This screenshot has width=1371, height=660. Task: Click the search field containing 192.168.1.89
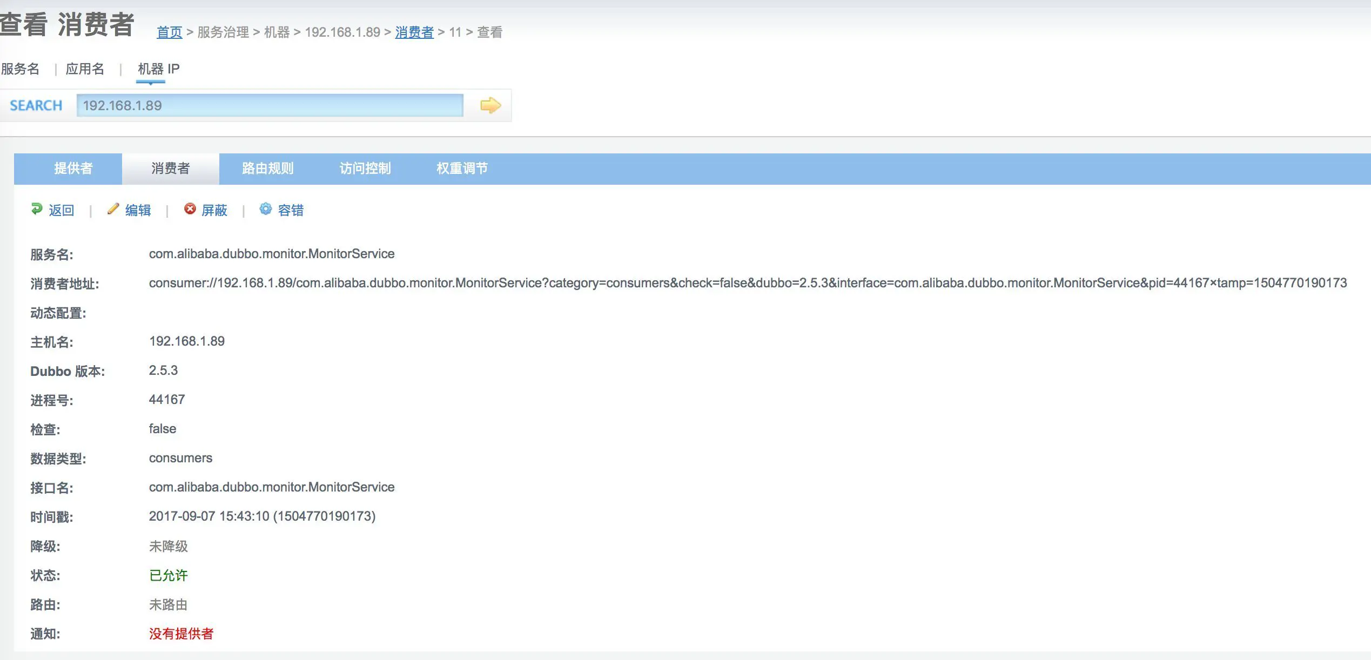click(270, 105)
